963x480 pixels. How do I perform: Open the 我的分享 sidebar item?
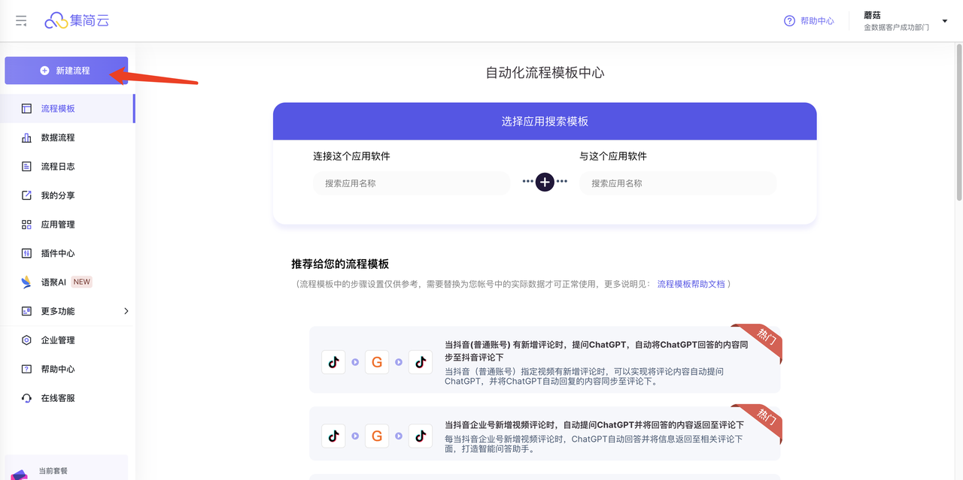click(x=68, y=195)
